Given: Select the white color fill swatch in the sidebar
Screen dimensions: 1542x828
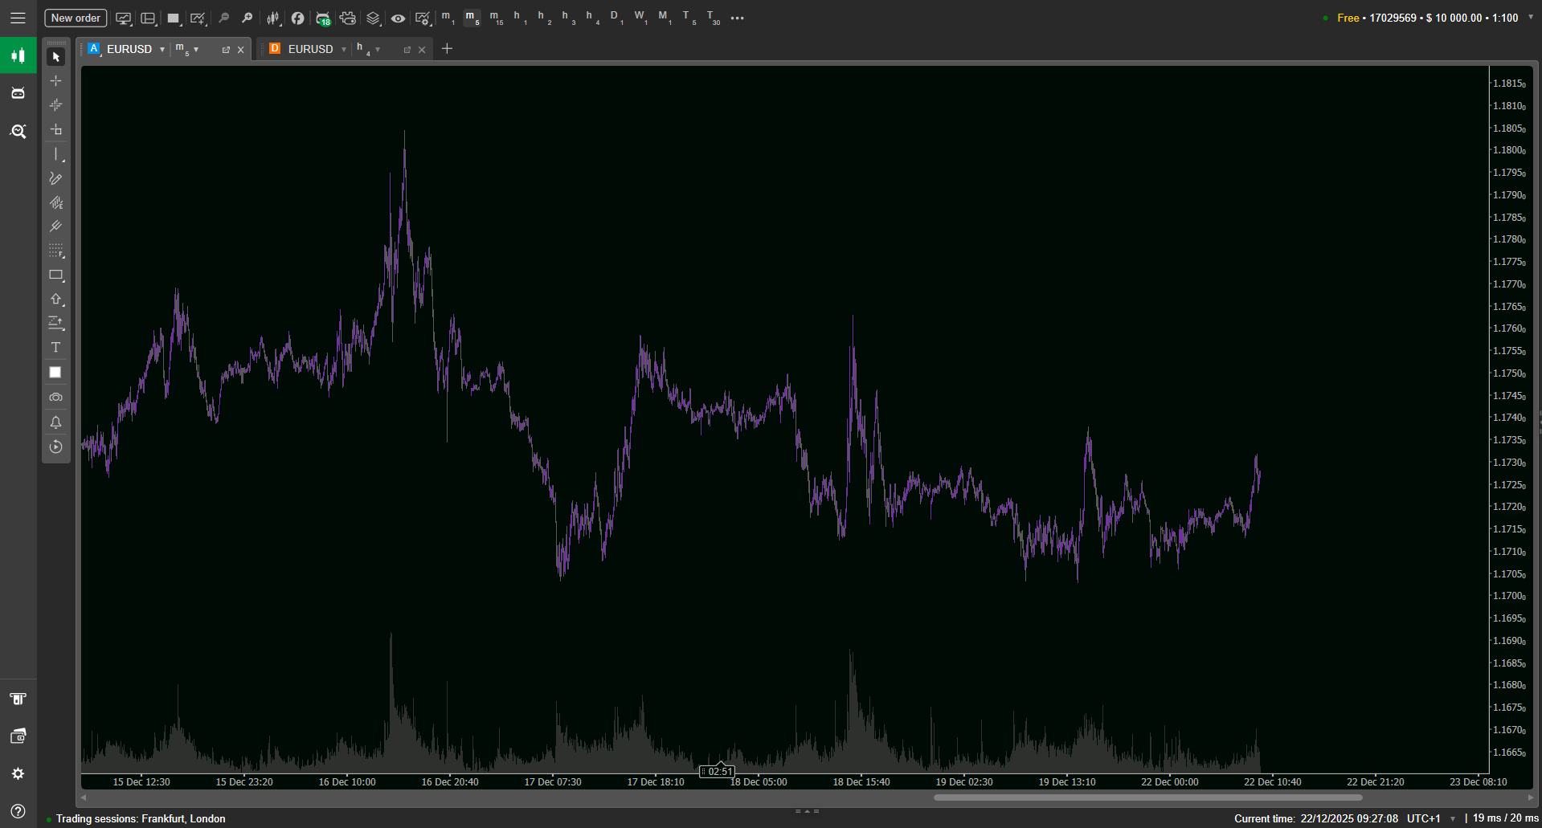Looking at the screenshot, I should pos(56,372).
